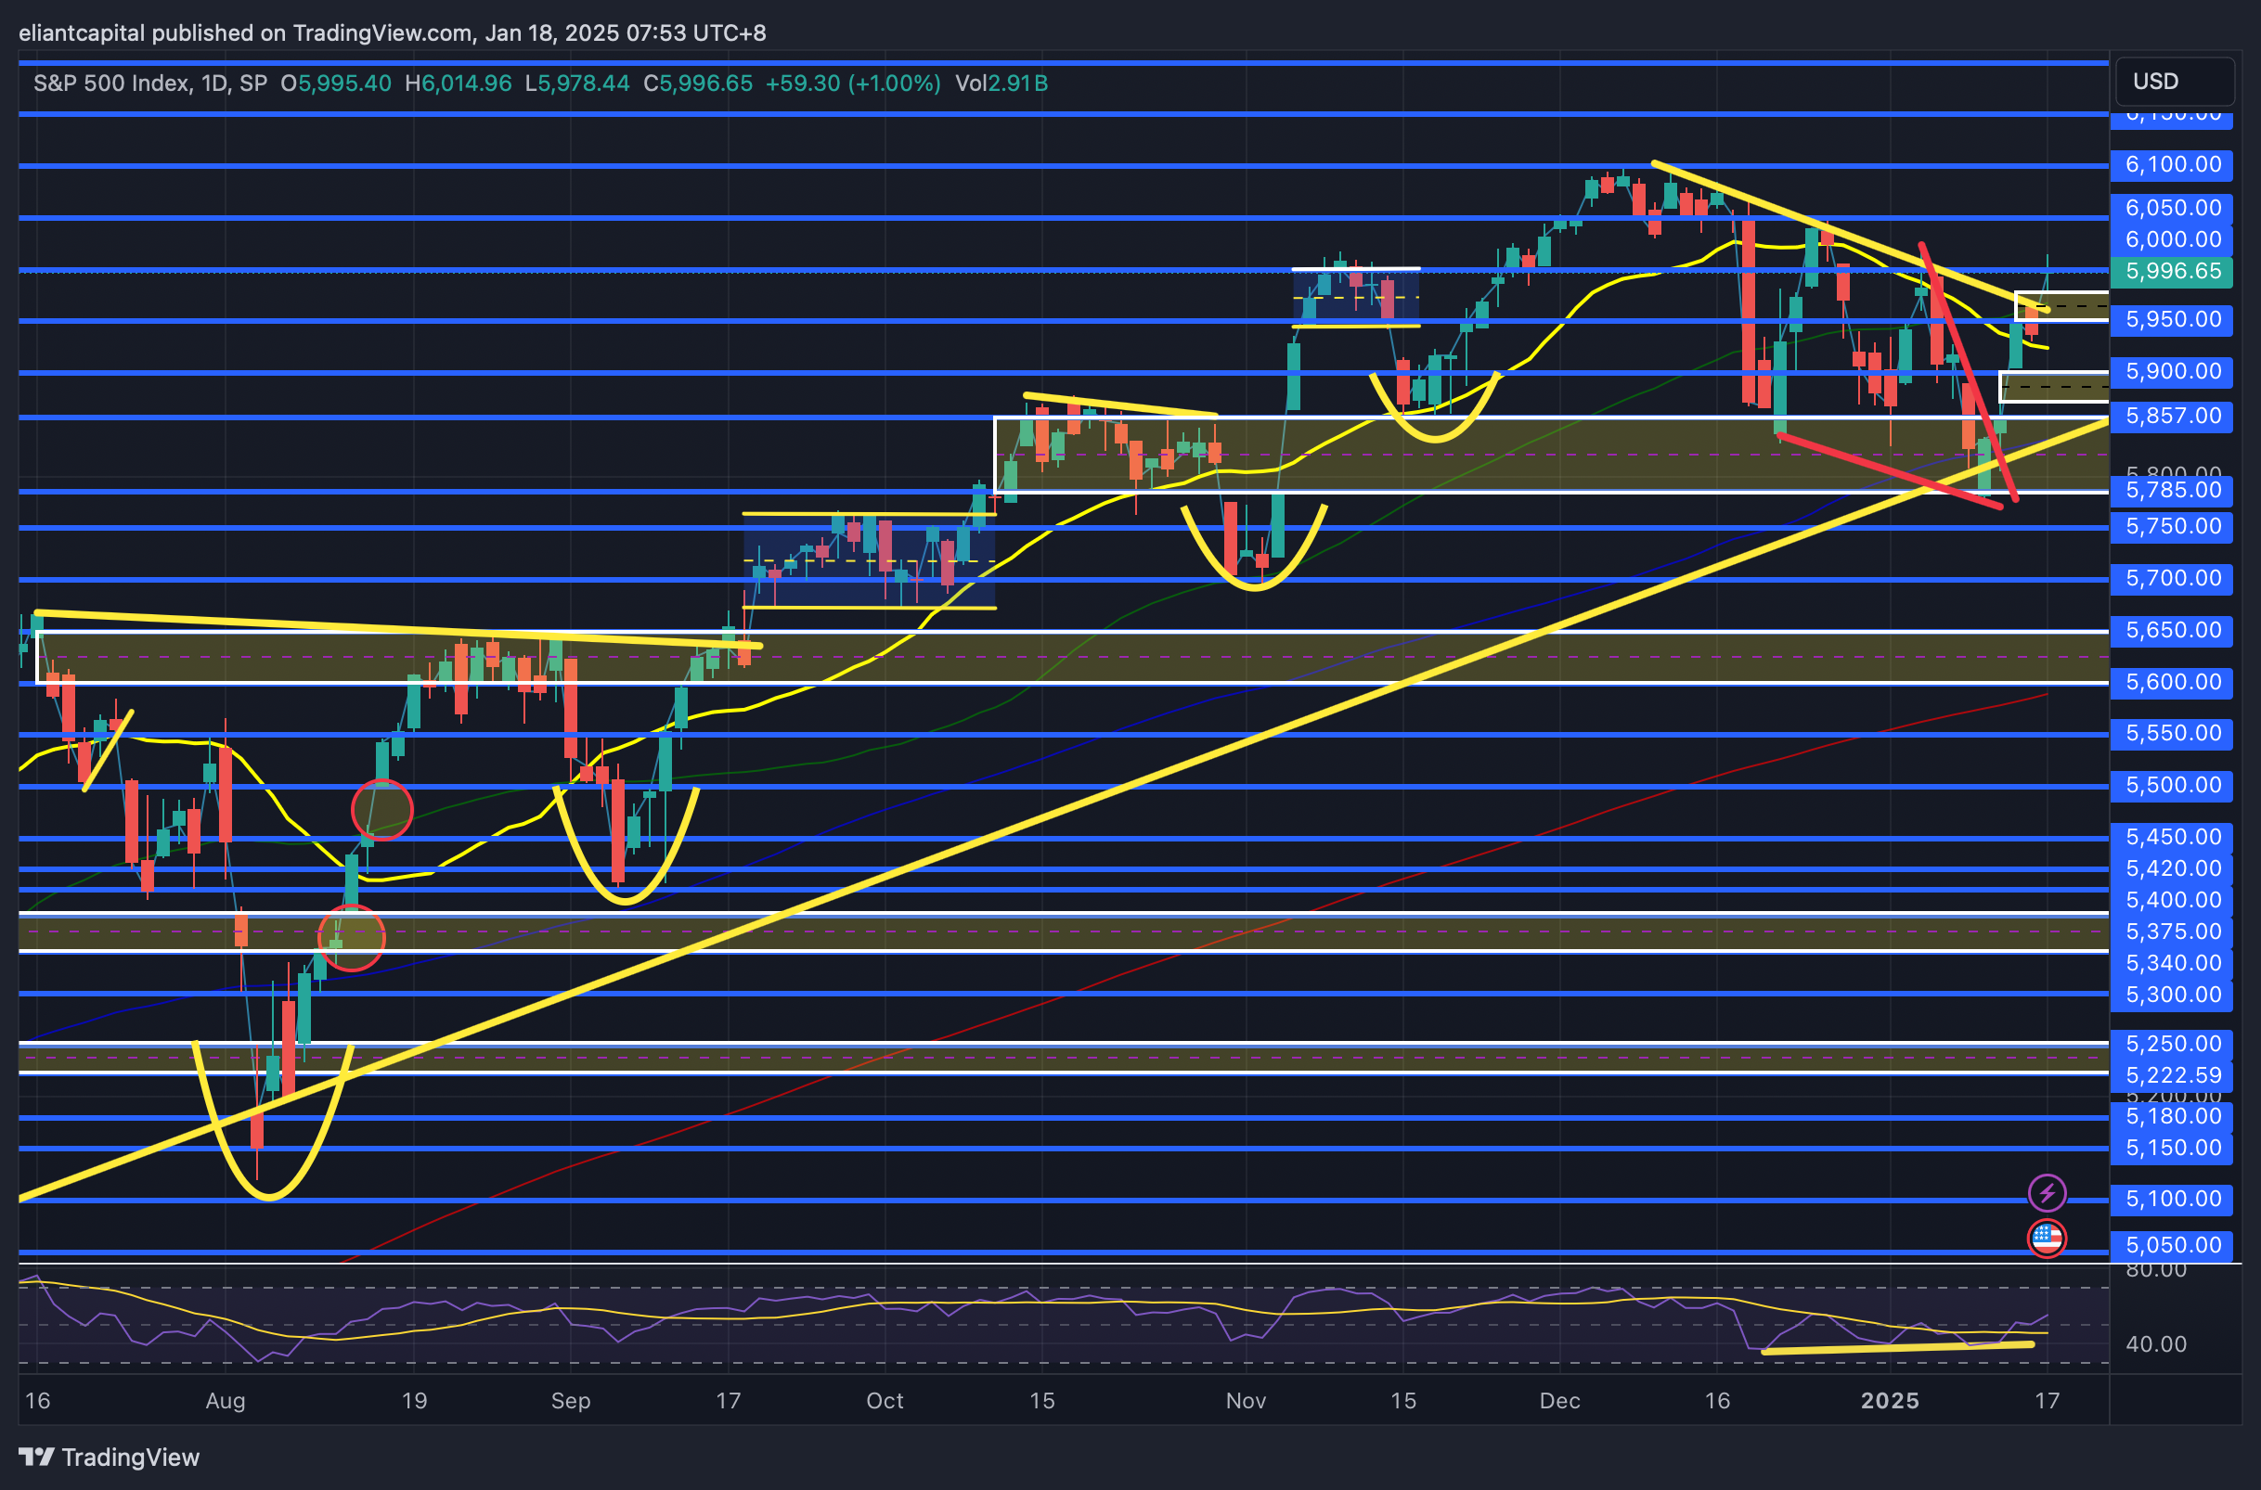Click the 5,050.00 price level label
This screenshot has width=2261, height=1490.
pyautogui.click(x=2171, y=1245)
